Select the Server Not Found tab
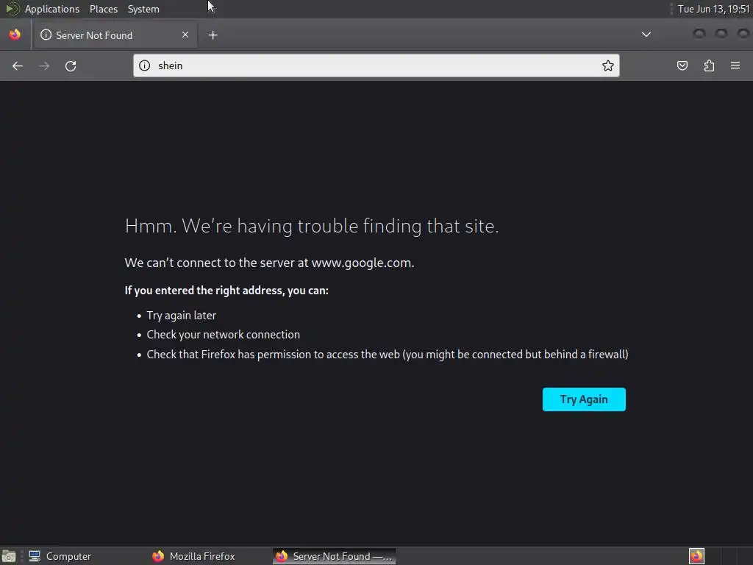The width and height of the screenshot is (753, 565). pyautogui.click(x=103, y=35)
